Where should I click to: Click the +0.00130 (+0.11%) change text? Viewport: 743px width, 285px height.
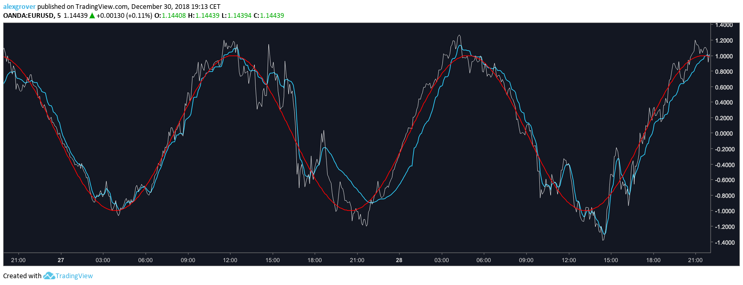coord(125,16)
